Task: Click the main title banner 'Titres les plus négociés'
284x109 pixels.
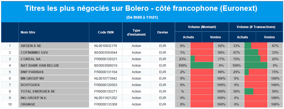Action: point(141,9)
